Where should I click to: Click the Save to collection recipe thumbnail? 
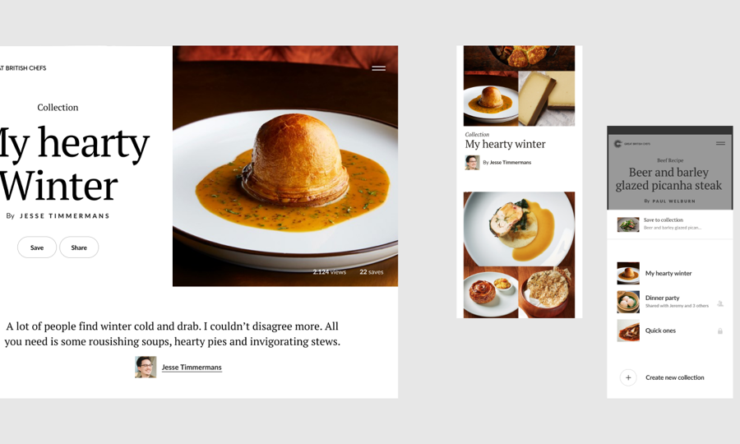(x=628, y=224)
